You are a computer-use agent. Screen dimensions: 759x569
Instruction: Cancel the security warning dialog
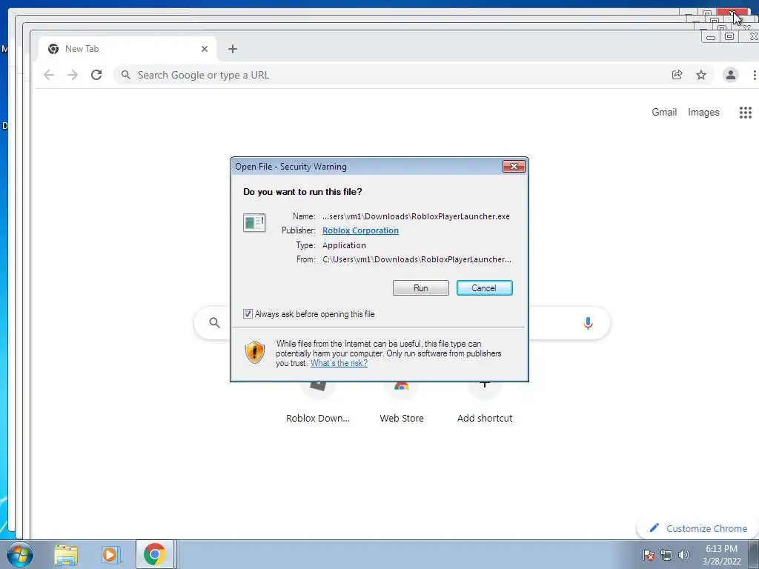(x=484, y=288)
